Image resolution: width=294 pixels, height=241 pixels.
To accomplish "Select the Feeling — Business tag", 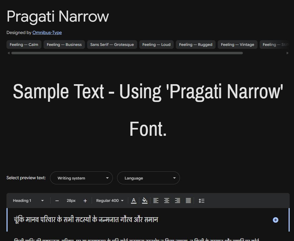I will coord(64,45).
